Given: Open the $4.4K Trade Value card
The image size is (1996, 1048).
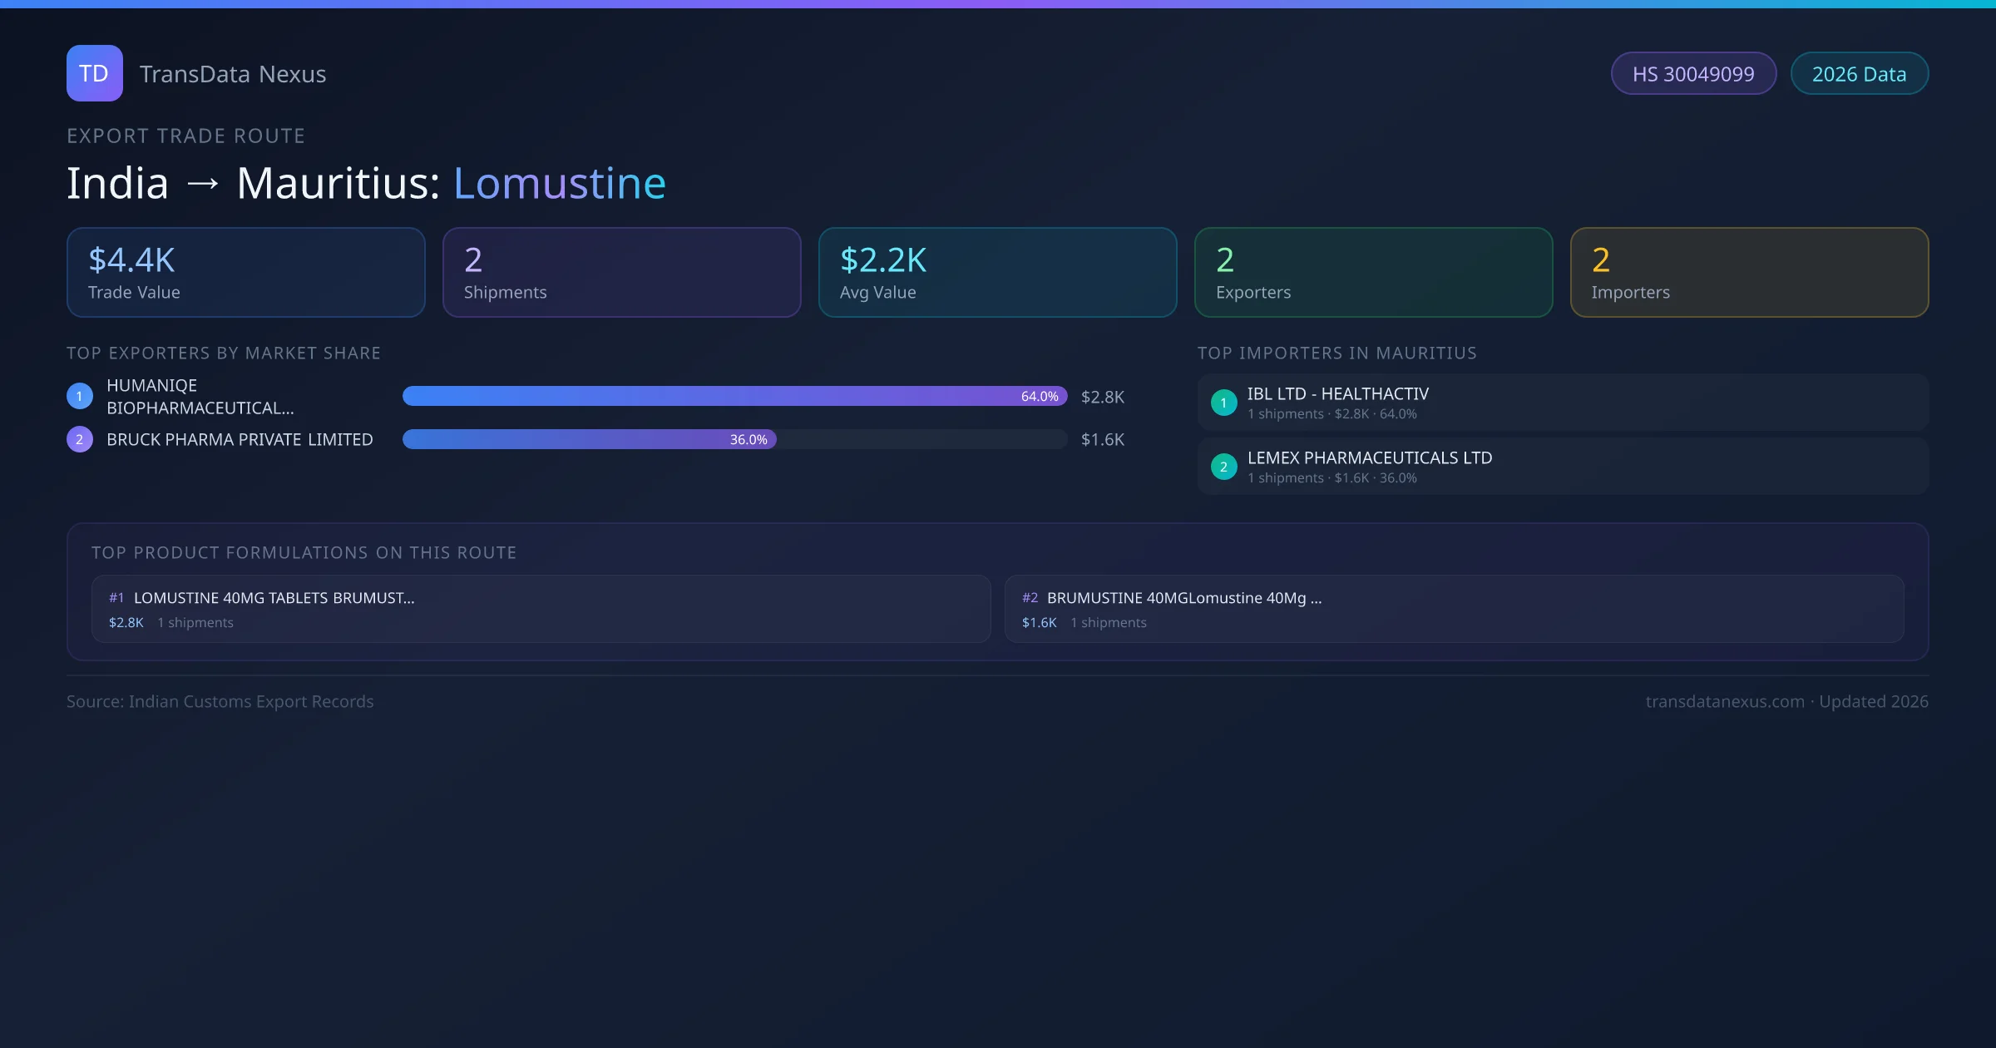Looking at the screenshot, I should coord(245,273).
